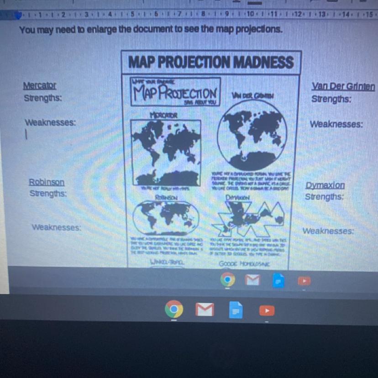378x378 pixels.
Task: Click the ruler at the 8 mark
Action: [x=203, y=14]
